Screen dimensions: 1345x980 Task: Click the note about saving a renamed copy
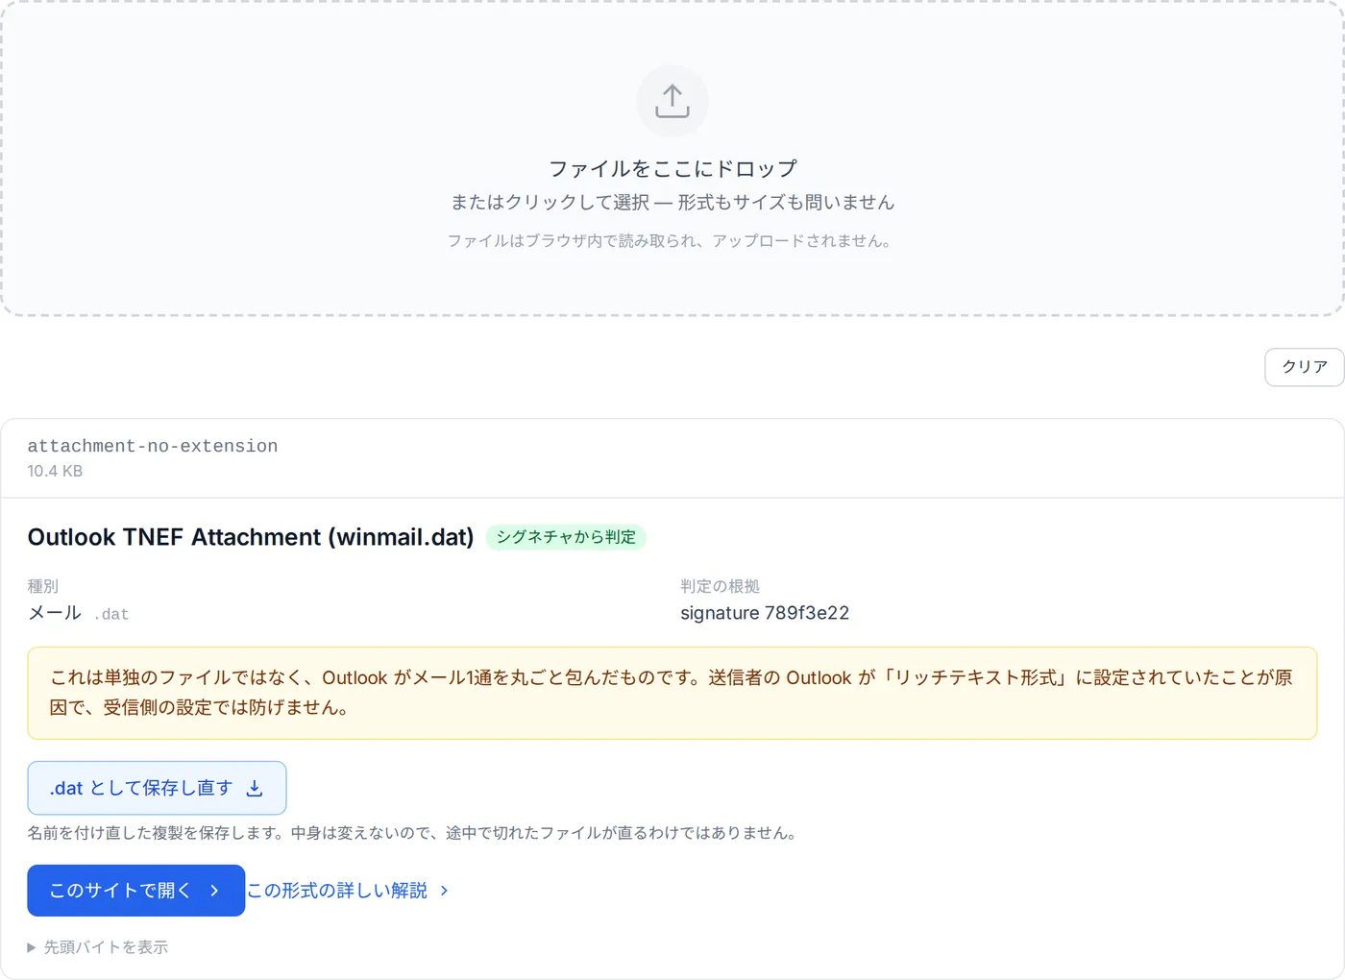point(415,833)
